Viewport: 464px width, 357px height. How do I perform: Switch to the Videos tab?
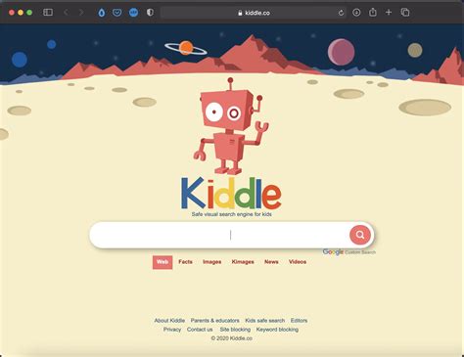(x=298, y=262)
